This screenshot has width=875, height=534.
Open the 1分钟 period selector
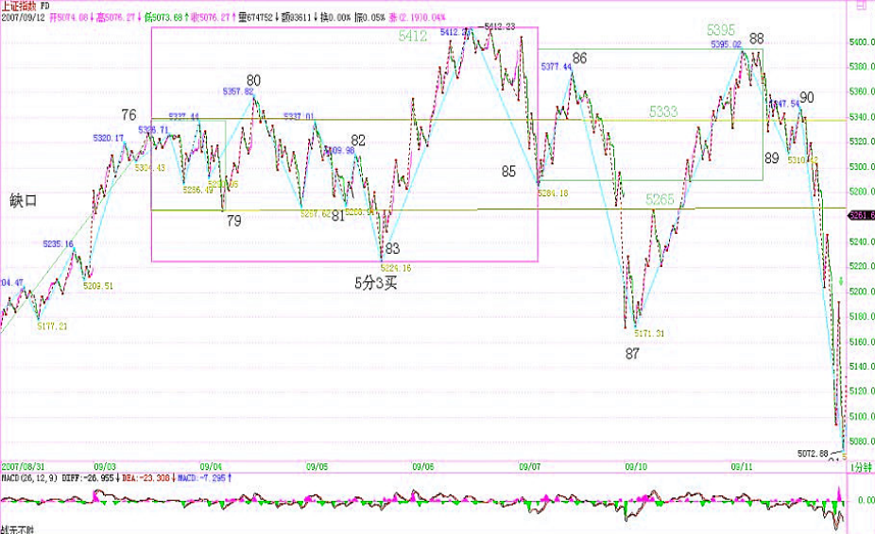861,467
